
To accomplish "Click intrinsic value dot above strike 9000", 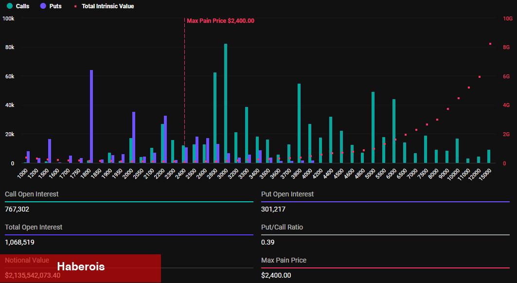I will (448, 109).
